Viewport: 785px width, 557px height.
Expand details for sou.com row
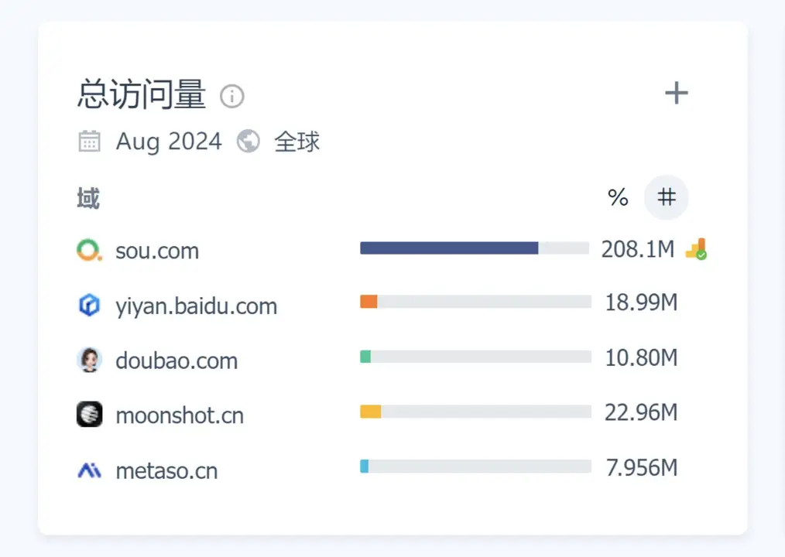point(157,249)
